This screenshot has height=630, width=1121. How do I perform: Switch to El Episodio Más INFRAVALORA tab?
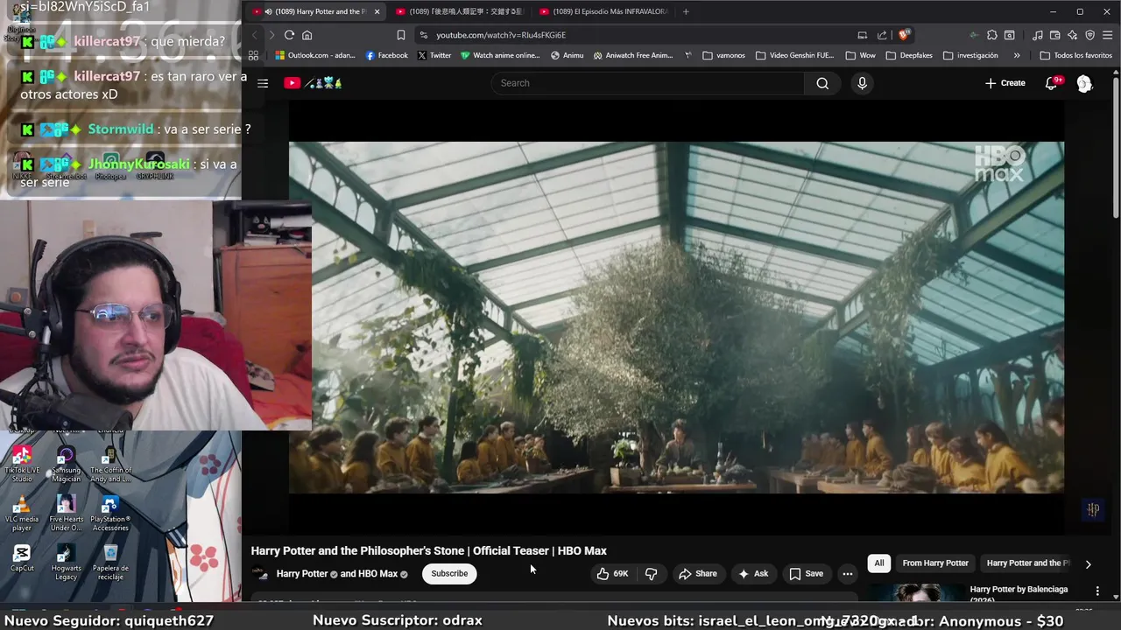pos(603,11)
